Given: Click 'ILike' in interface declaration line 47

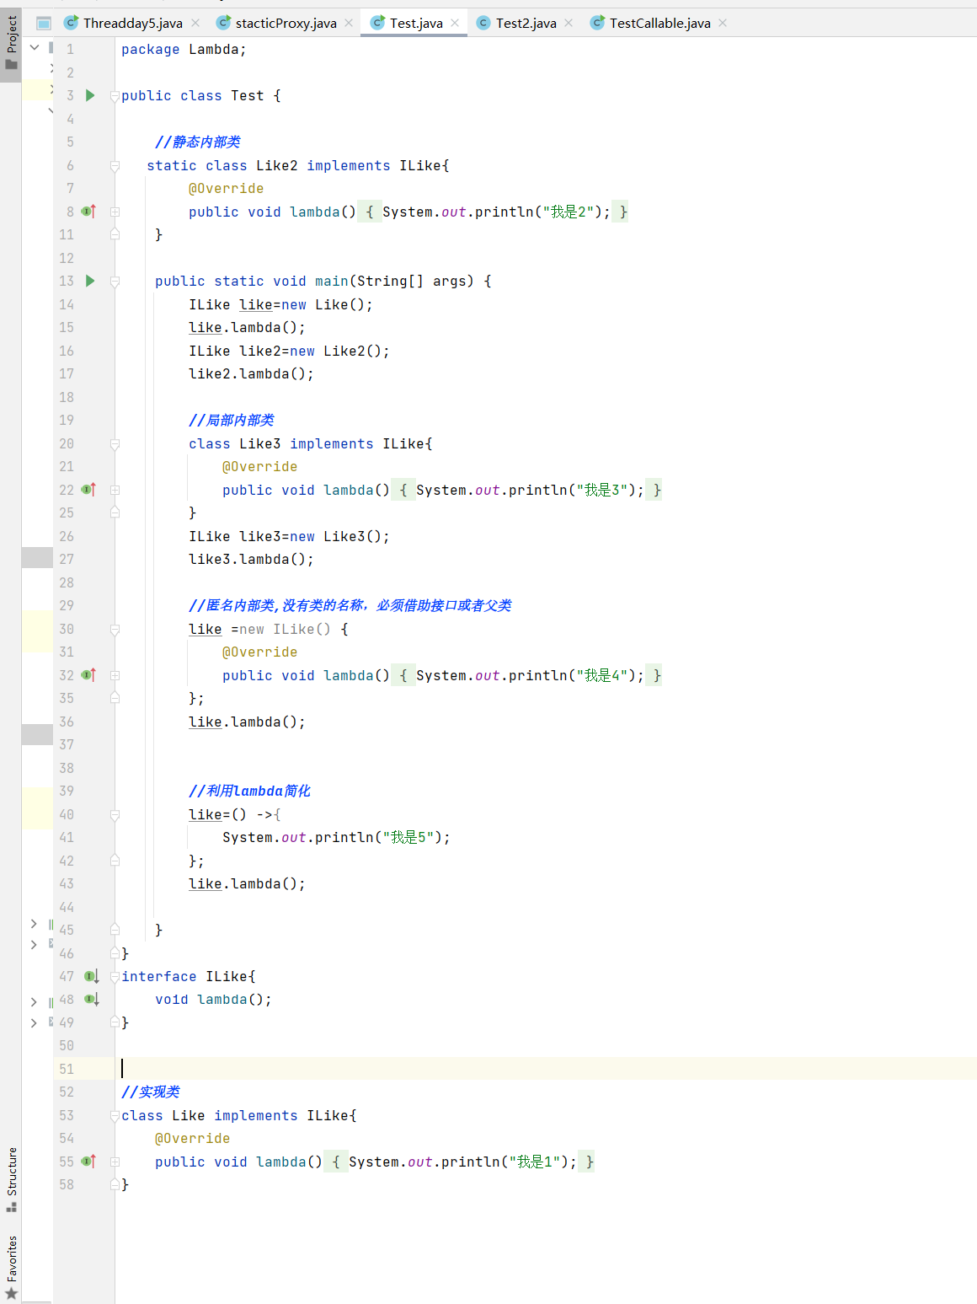Looking at the screenshot, I should (x=227, y=976).
